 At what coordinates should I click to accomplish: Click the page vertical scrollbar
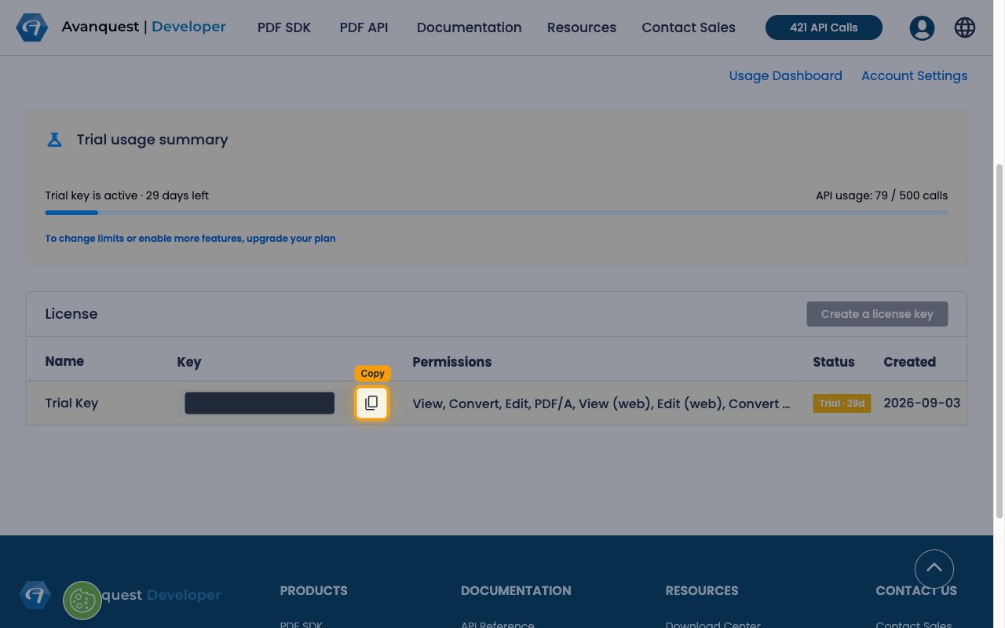point(1000,341)
